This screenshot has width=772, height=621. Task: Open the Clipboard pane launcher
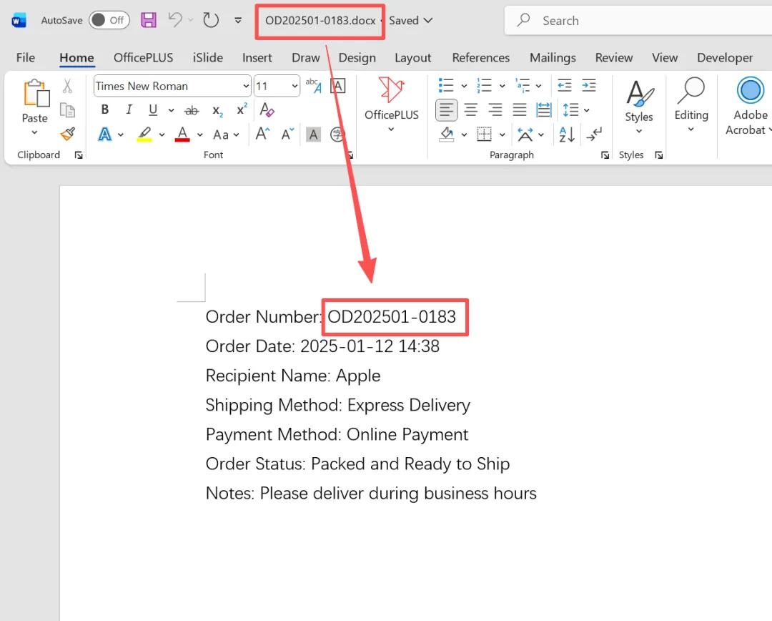click(79, 155)
